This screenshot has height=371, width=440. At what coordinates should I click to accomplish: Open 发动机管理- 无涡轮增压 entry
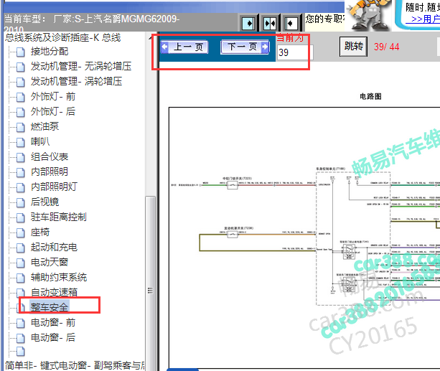tap(81, 67)
